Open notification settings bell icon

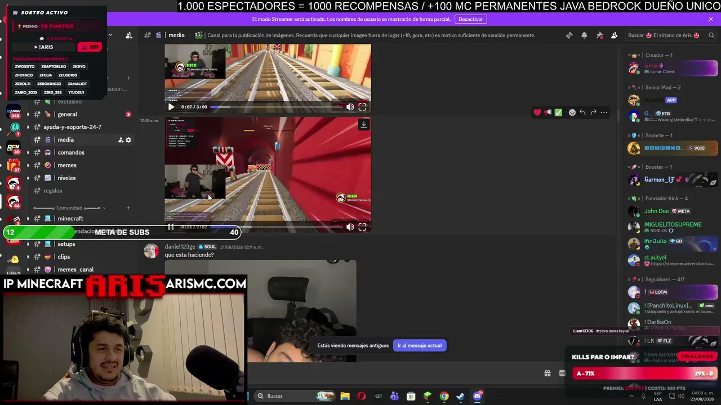coord(584,35)
